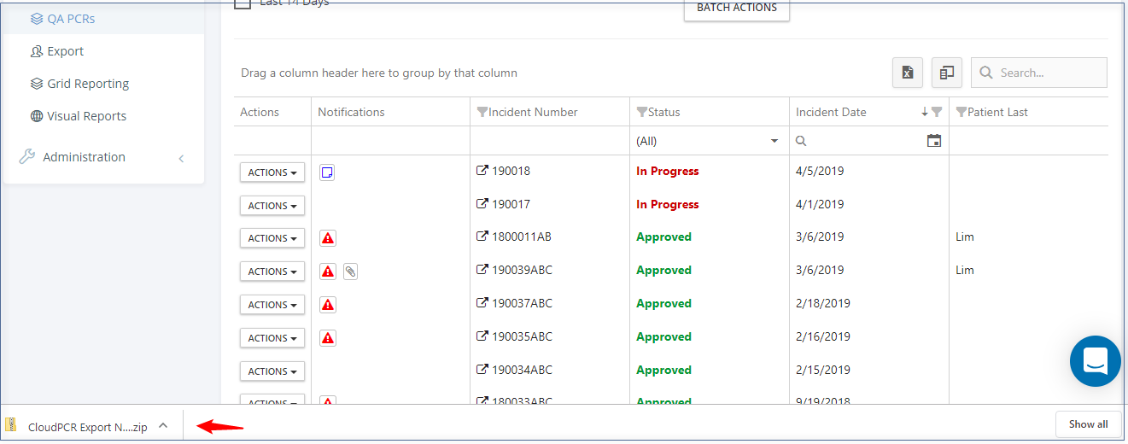The width and height of the screenshot is (1128, 444).
Task: Open the chat support bubble
Action: (x=1096, y=361)
